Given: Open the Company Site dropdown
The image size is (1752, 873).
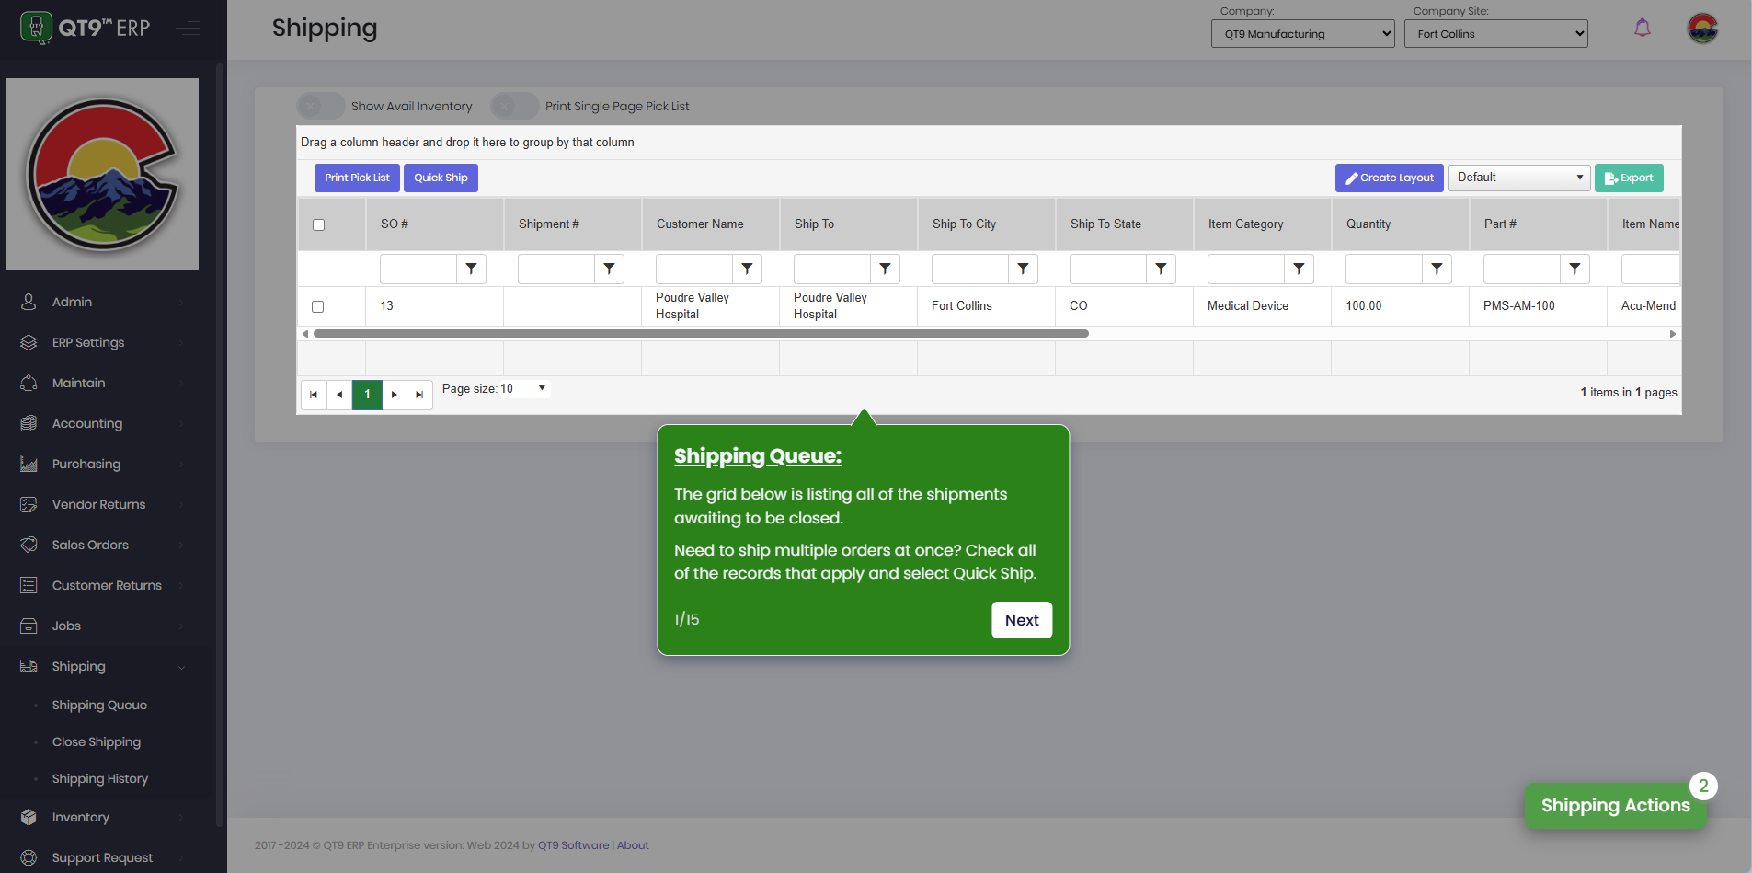Looking at the screenshot, I should tap(1495, 34).
